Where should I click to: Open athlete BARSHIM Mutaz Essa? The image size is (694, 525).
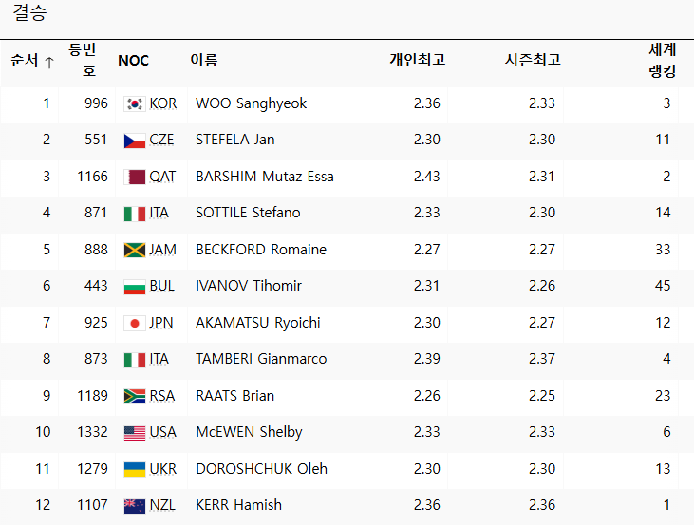(x=264, y=177)
